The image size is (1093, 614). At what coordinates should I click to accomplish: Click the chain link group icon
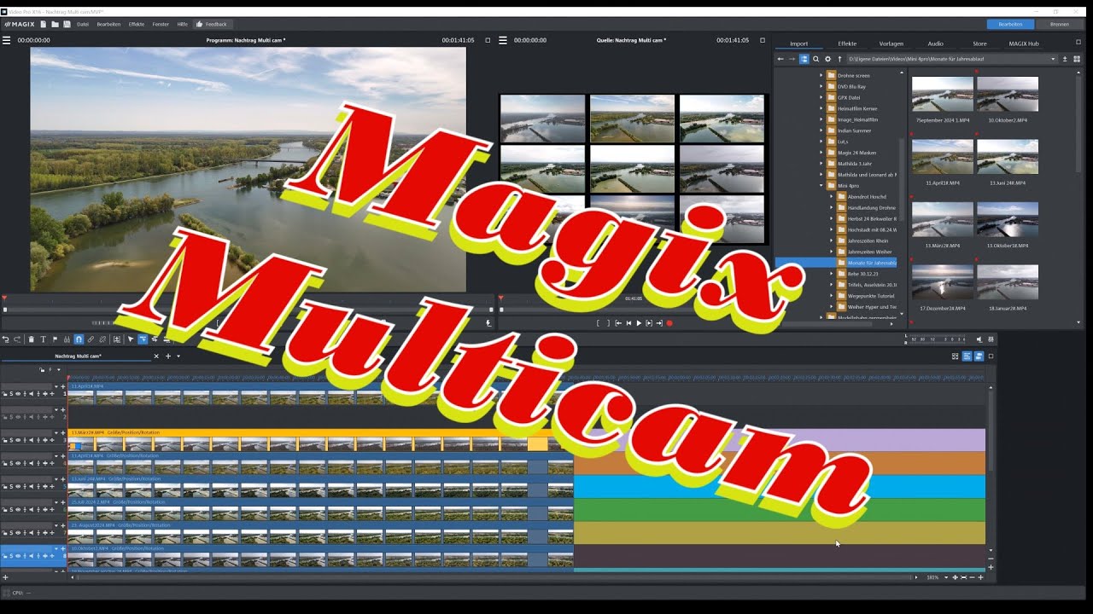click(x=91, y=339)
